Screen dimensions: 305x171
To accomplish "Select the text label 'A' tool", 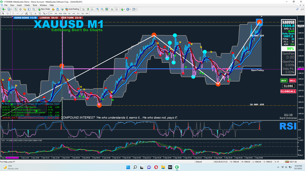I will tap(35, 14).
